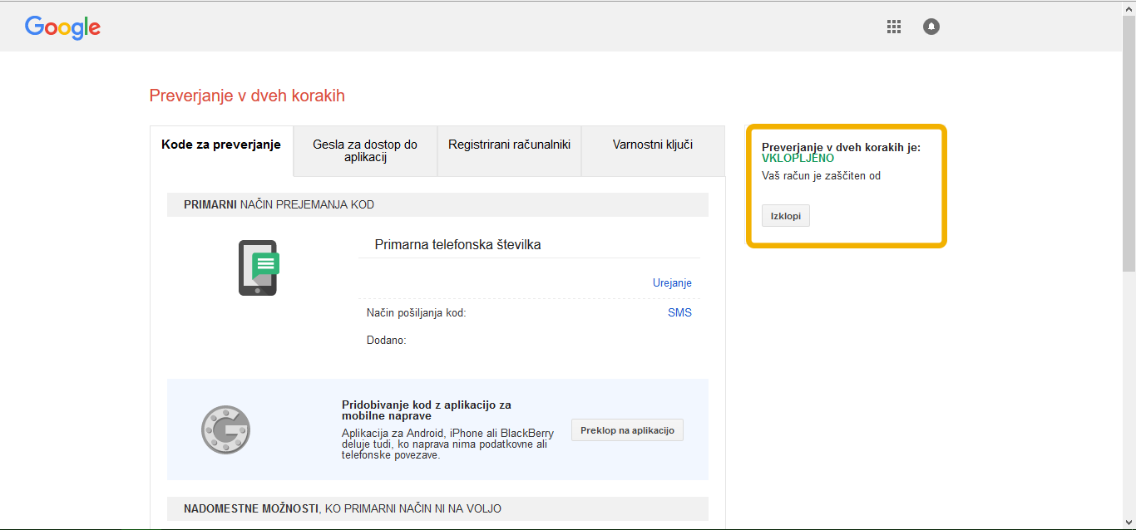Select the Kode za preverjanje tab

pyautogui.click(x=221, y=150)
